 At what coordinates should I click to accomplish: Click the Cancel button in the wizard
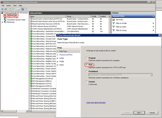click(152, 113)
